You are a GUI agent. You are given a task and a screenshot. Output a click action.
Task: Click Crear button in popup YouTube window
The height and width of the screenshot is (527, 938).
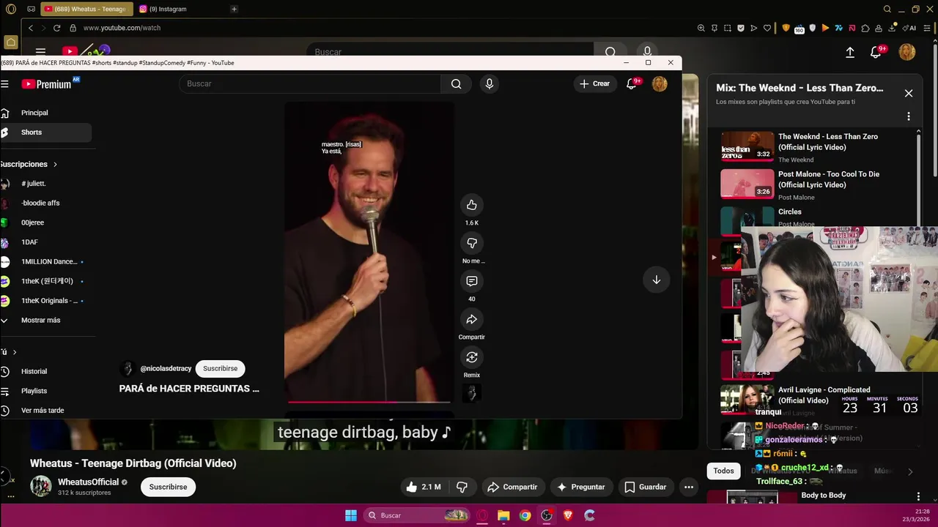[594, 83]
